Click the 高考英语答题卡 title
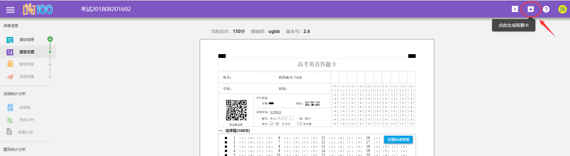This screenshot has height=156, width=570. tap(317, 64)
